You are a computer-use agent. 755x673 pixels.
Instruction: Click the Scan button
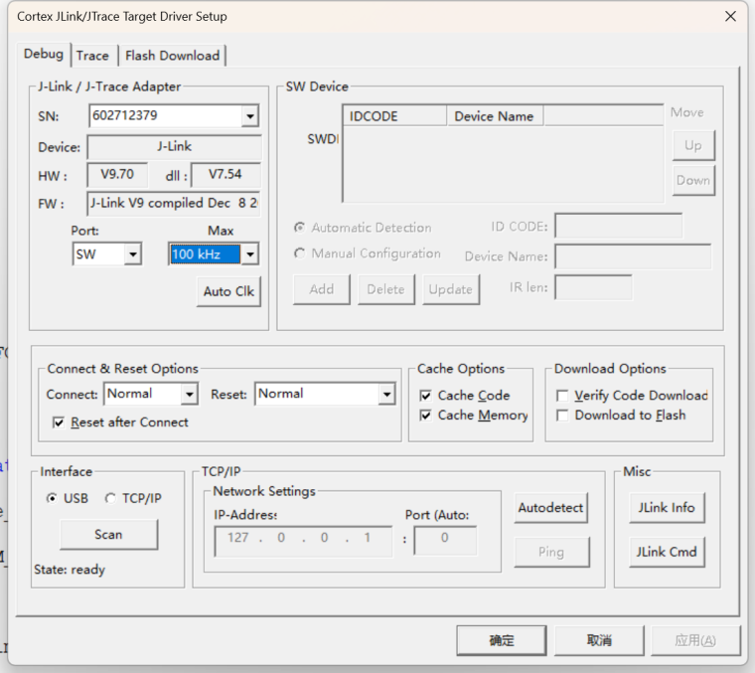tap(109, 534)
